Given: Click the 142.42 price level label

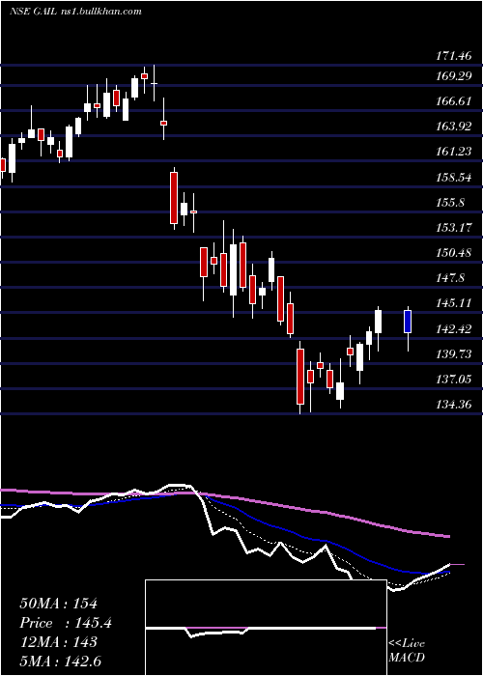Looking at the screenshot, I should (453, 329).
